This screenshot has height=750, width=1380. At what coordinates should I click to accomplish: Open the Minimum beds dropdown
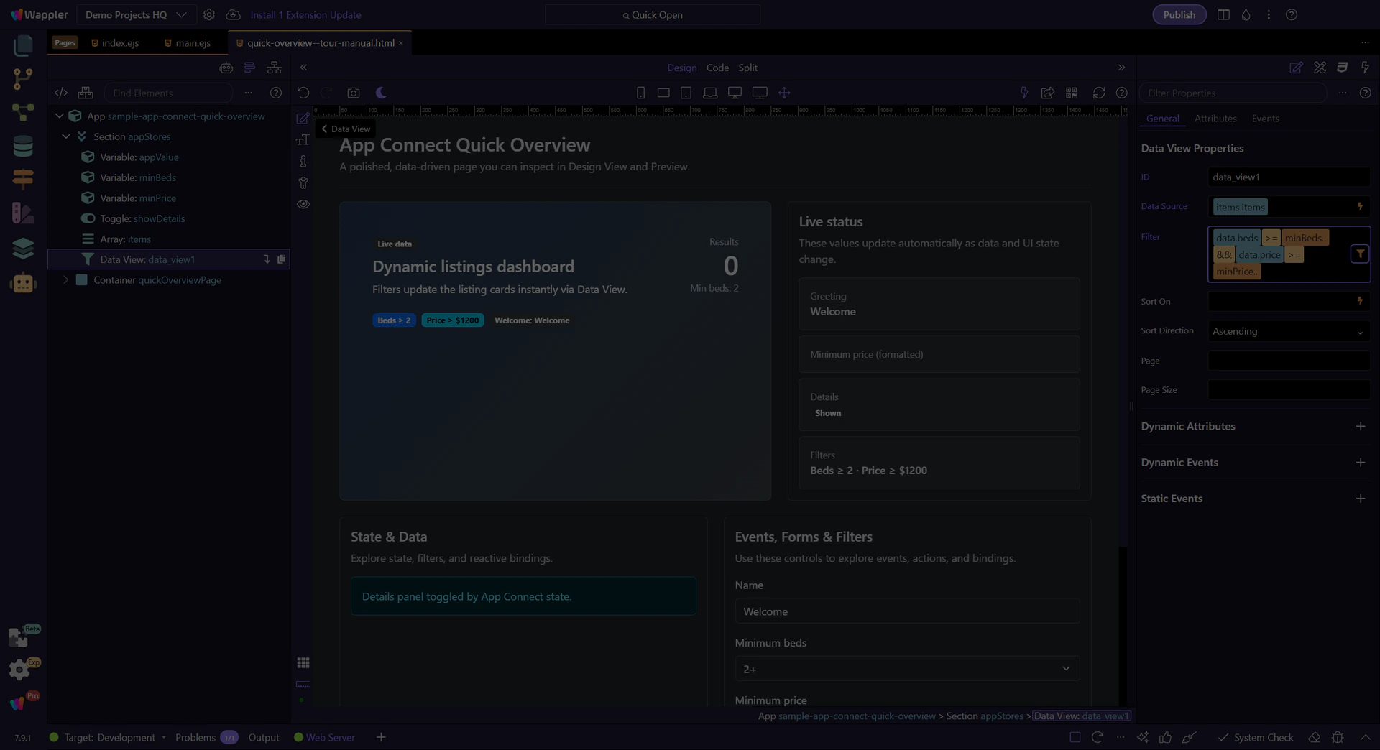(x=906, y=669)
